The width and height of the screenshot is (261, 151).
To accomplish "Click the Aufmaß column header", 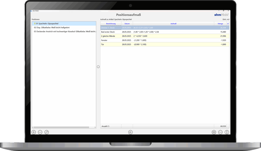I will coord(173,24).
